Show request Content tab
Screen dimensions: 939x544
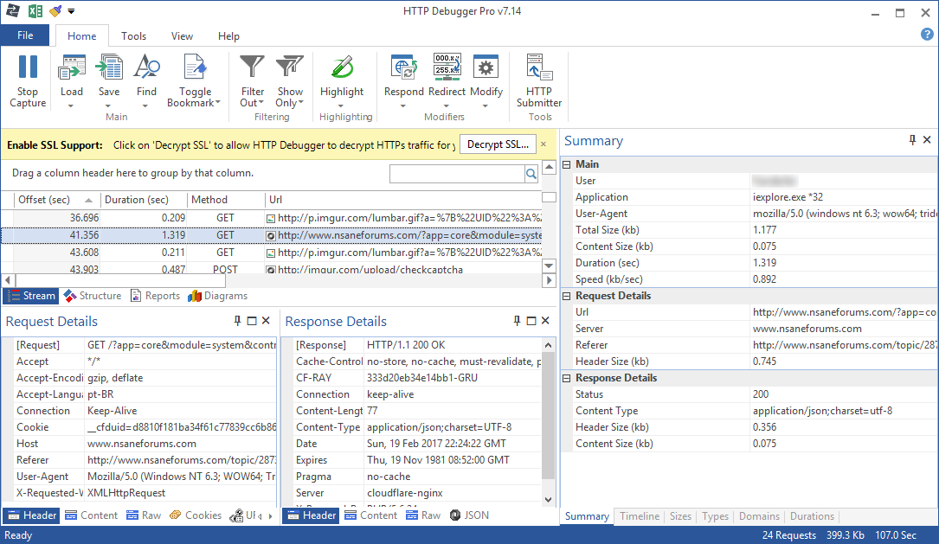pos(92,515)
